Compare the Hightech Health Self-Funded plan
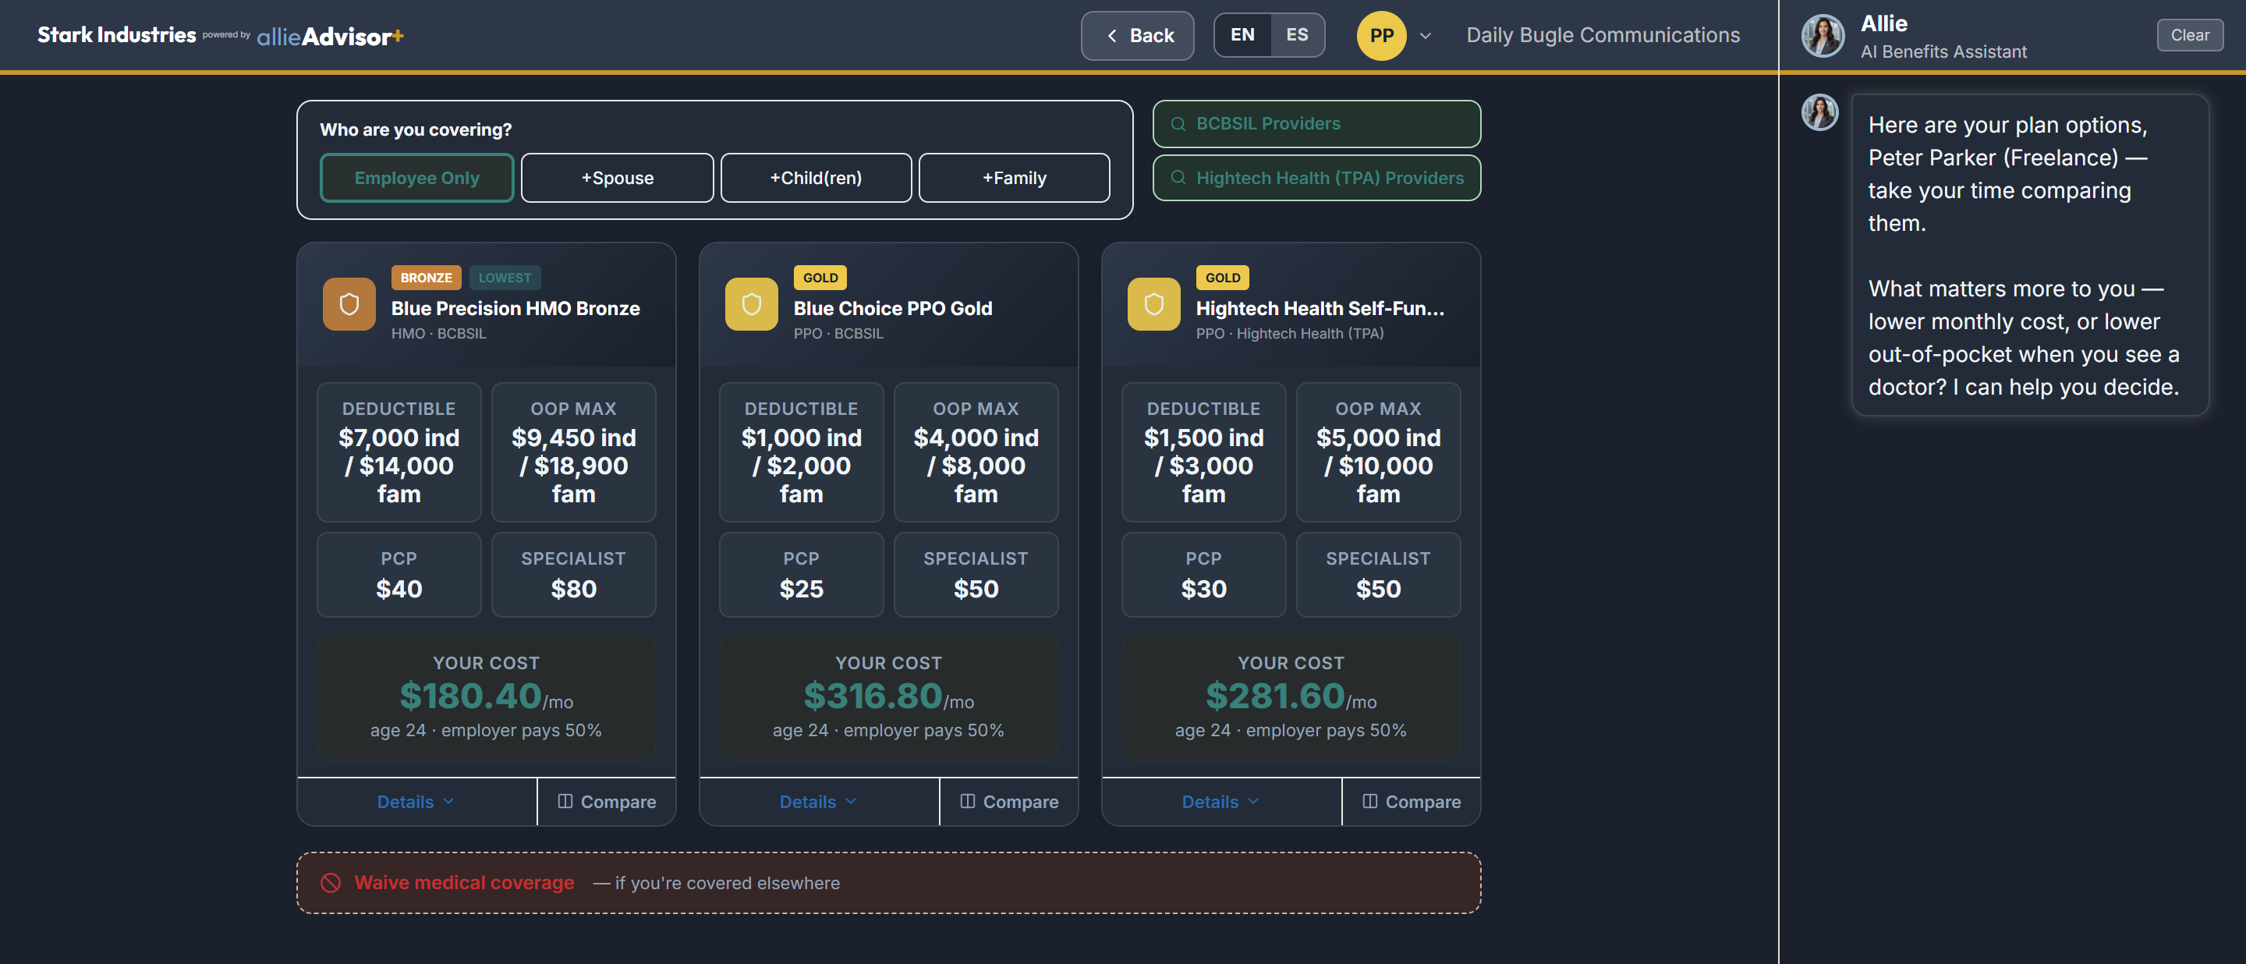 (x=1412, y=802)
